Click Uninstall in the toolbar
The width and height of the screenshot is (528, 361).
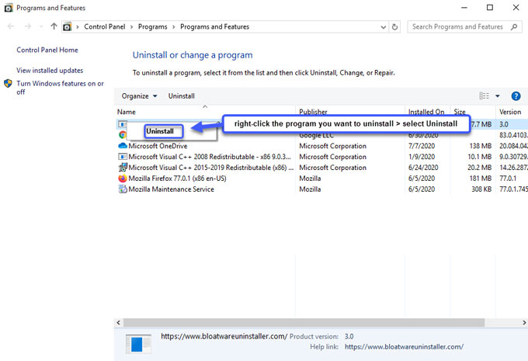(182, 96)
